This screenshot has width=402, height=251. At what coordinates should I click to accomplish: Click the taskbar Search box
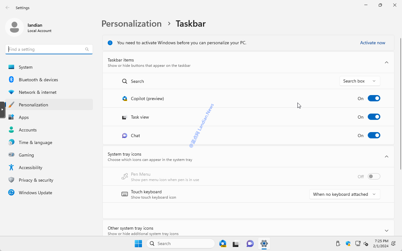[x=181, y=243]
